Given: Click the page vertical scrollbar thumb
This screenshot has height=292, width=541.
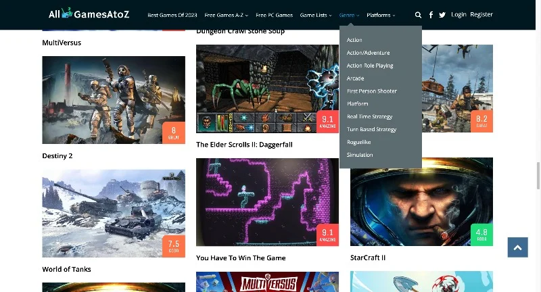Looking at the screenshot, I should 538,175.
